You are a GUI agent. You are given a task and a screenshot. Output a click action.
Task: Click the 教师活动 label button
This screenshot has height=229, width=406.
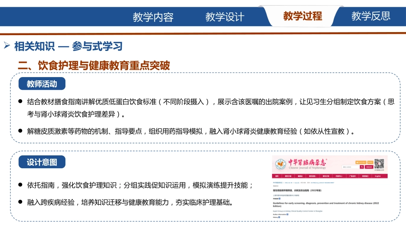click(x=42, y=84)
